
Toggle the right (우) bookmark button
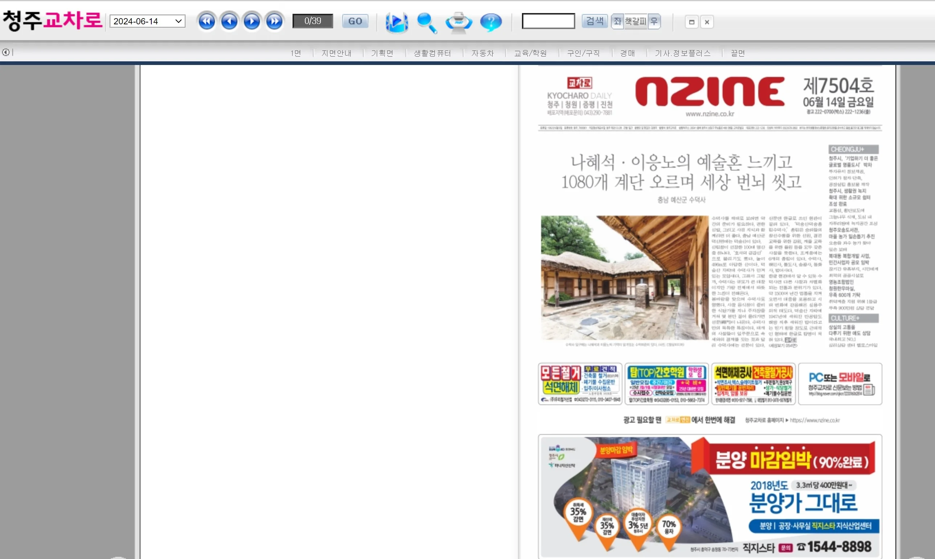[654, 21]
